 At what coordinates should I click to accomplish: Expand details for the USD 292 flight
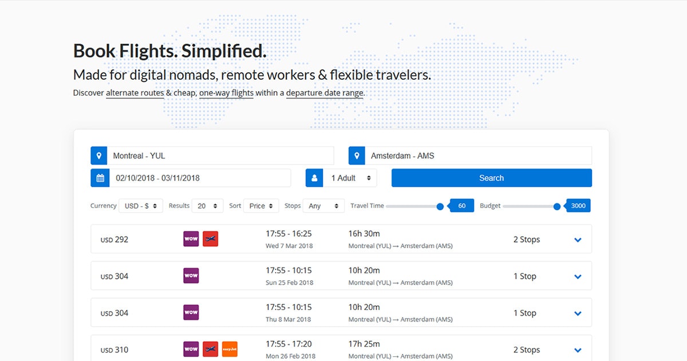coord(578,240)
